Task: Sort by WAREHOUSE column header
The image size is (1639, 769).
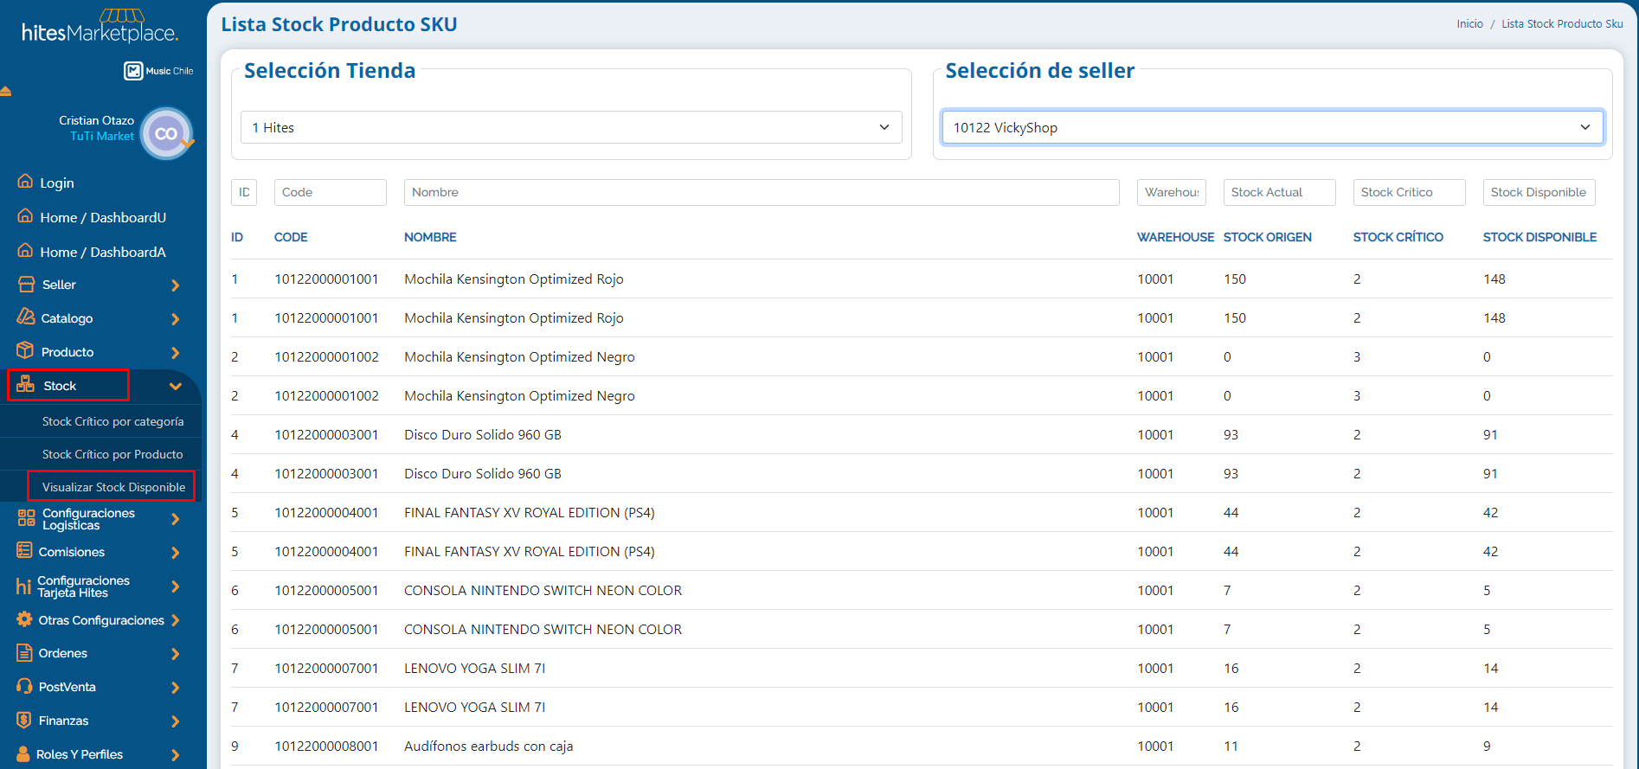Action: coord(1175,237)
